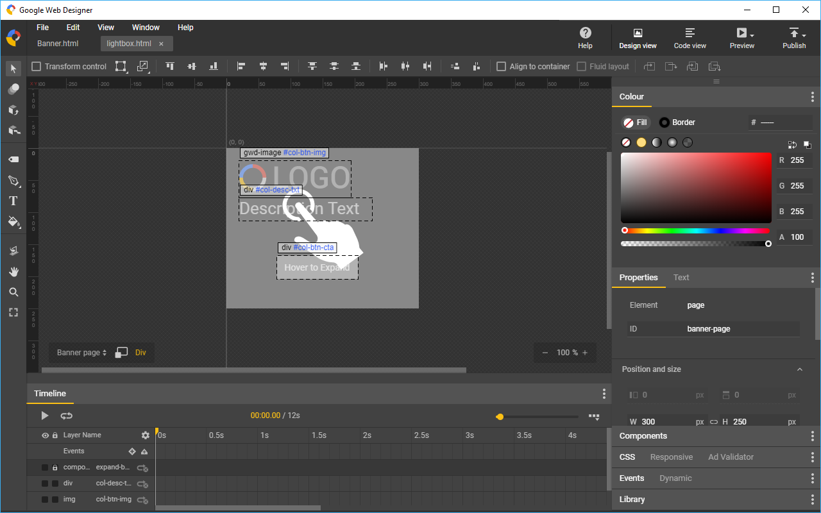Activate the Hand pan tool
The image size is (821, 513).
pyautogui.click(x=13, y=271)
